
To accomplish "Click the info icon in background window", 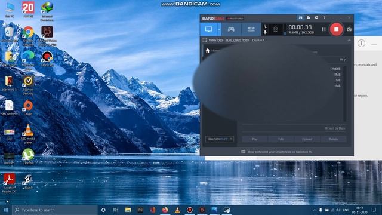I will pyautogui.click(x=361, y=44).
